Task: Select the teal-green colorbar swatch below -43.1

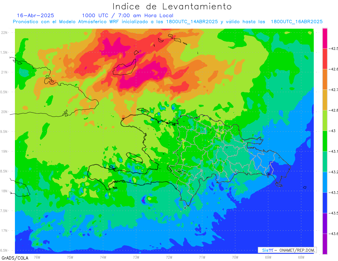Action: [x=325, y=161]
